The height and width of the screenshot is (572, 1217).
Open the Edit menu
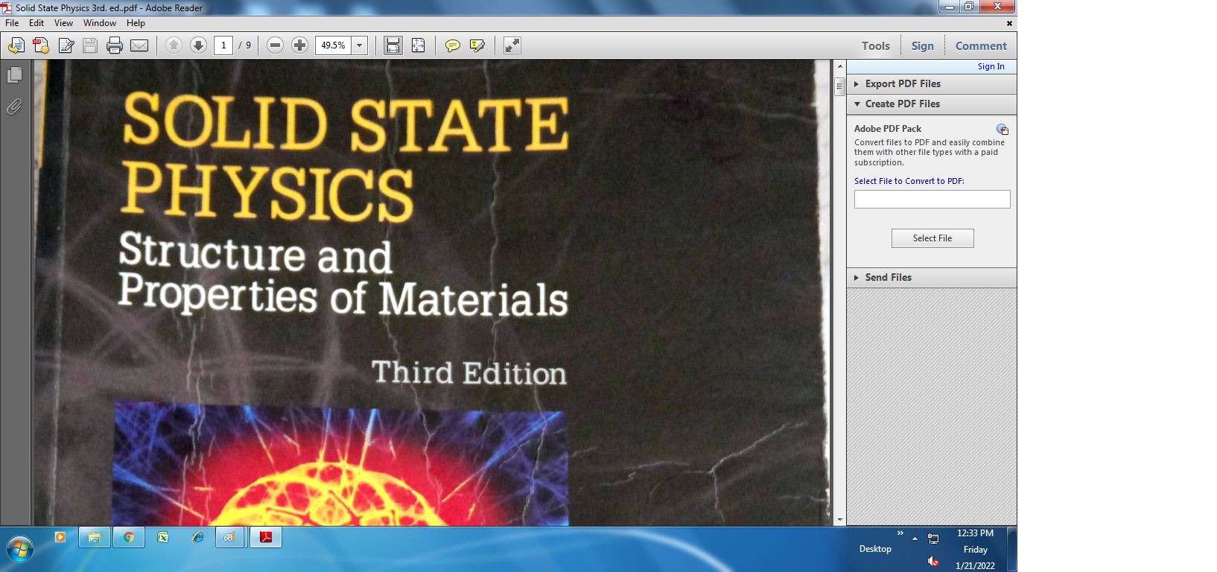(36, 23)
